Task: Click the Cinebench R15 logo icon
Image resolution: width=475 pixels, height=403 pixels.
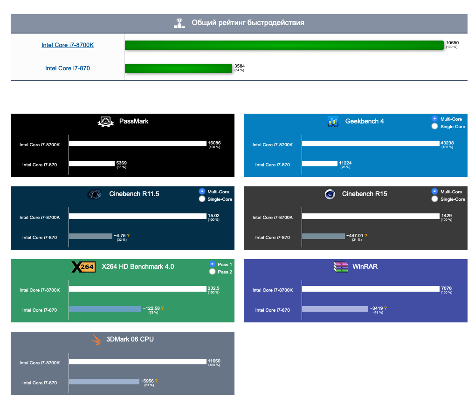Action: 330,194
